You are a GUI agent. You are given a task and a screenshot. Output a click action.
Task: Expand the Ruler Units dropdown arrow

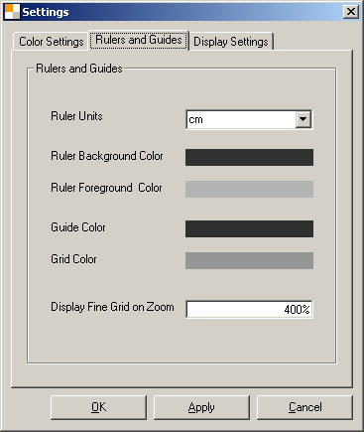[x=303, y=119]
